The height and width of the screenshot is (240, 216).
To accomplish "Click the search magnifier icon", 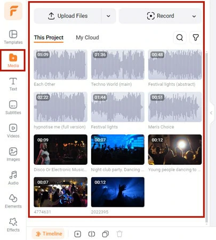I will pos(180,37).
